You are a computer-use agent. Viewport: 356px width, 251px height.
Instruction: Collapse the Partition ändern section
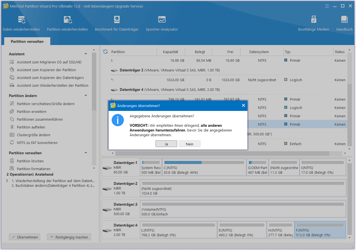(86, 96)
